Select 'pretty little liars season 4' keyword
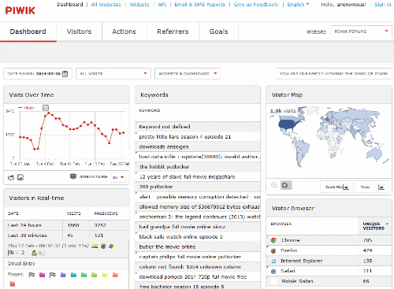394x289 pixels. (198, 136)
